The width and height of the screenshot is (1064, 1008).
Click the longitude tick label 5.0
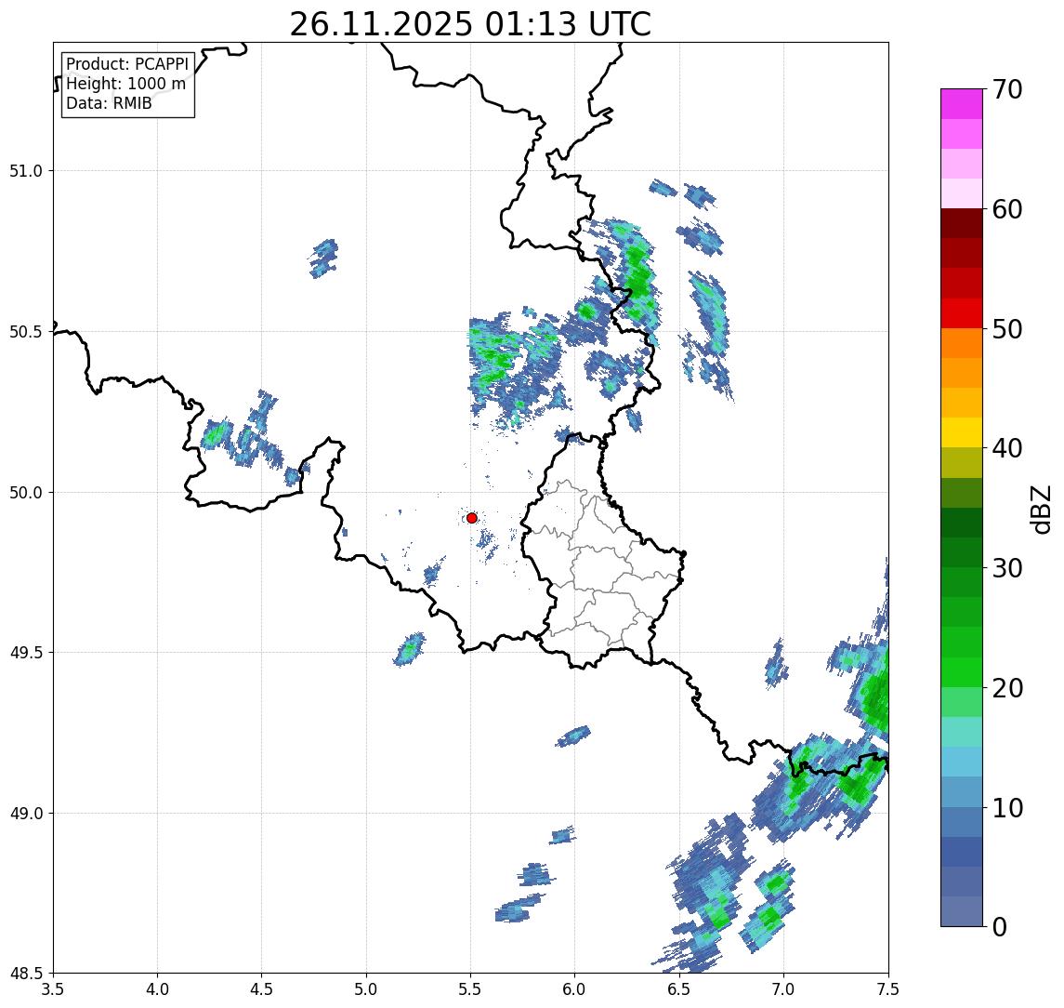pyautogui.click(x=366, y=989)
